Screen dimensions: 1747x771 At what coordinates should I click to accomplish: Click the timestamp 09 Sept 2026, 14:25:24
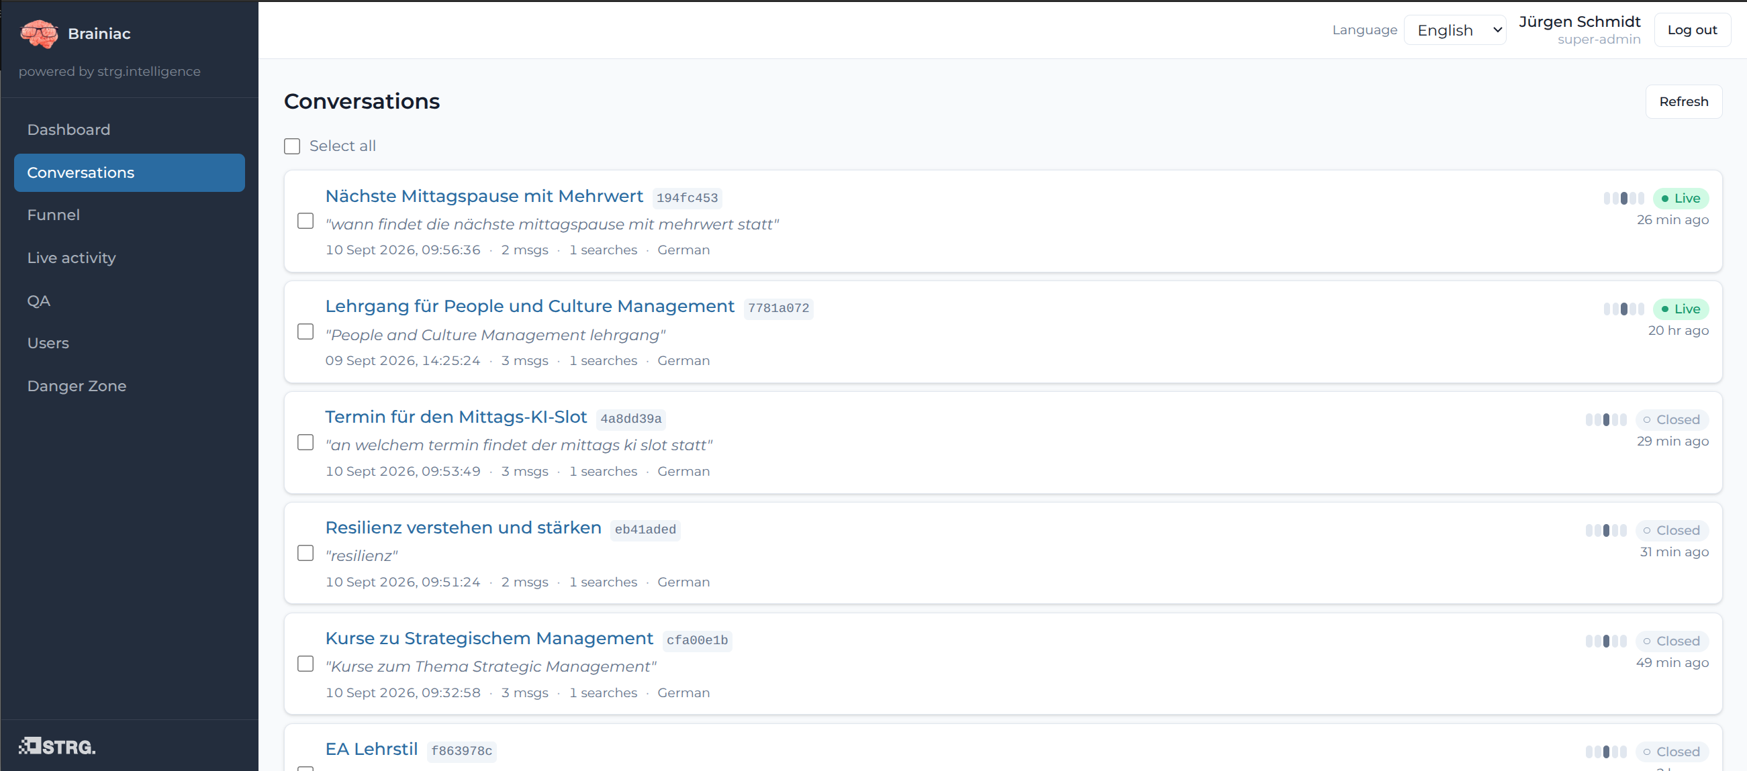click(403, 360)
